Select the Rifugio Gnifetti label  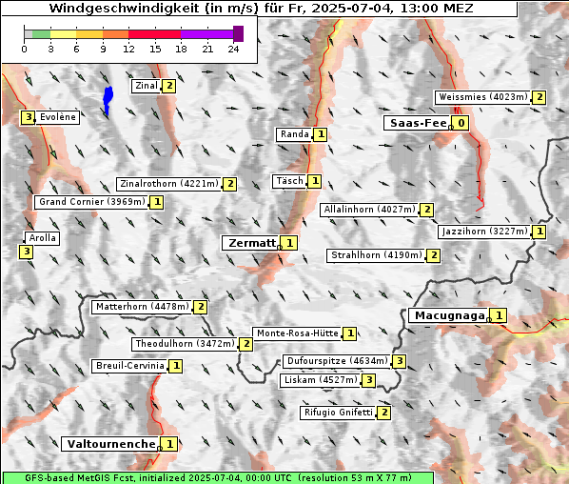tap(338, 413)
